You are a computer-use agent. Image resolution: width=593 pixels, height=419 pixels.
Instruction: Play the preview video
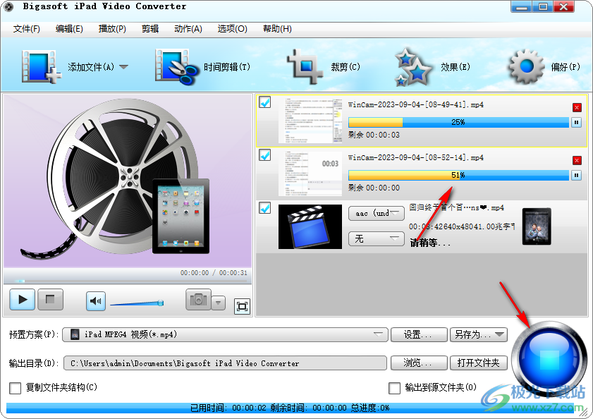23,300
